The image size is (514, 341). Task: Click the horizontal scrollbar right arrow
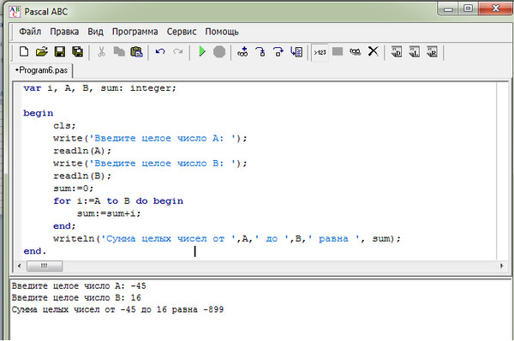502,266
